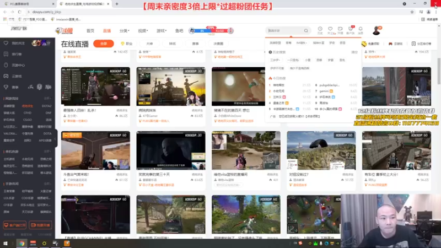Select the first-ranked hot search entry
Screen dimensions: 441x248
[278, 85]
